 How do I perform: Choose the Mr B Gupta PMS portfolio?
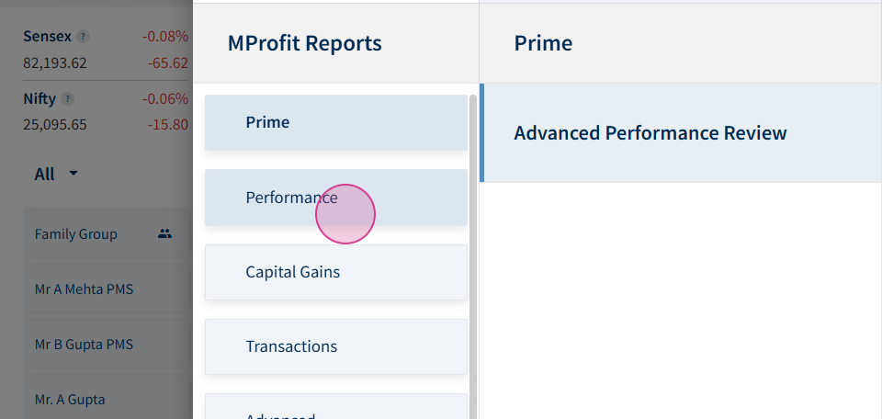[x=105, y=345]
